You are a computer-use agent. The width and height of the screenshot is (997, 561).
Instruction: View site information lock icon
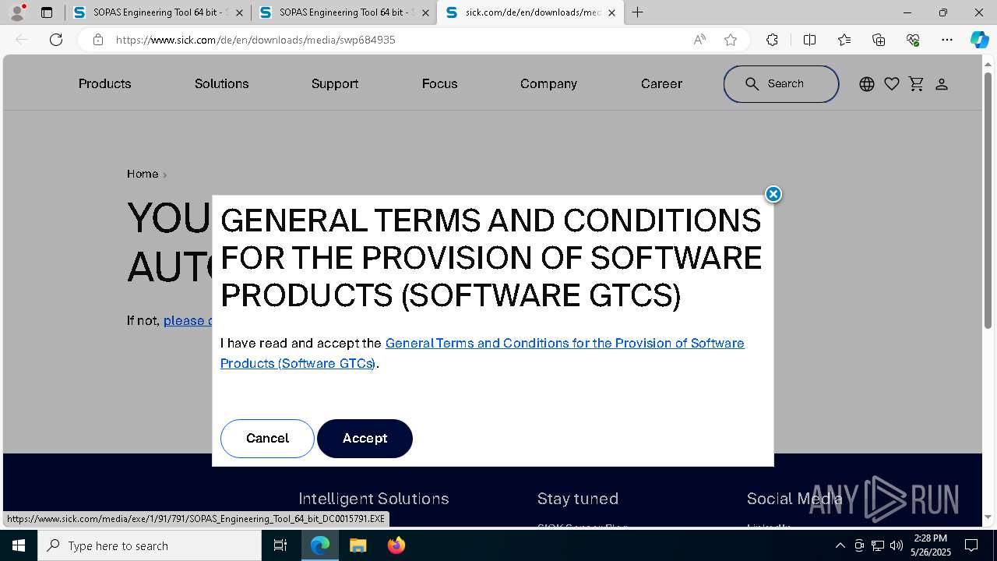[x=98, y=40]
